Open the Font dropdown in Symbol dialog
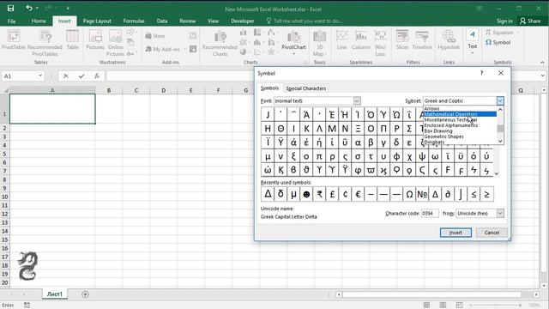The height and width of the screenshot is (309, 549). 357,101
